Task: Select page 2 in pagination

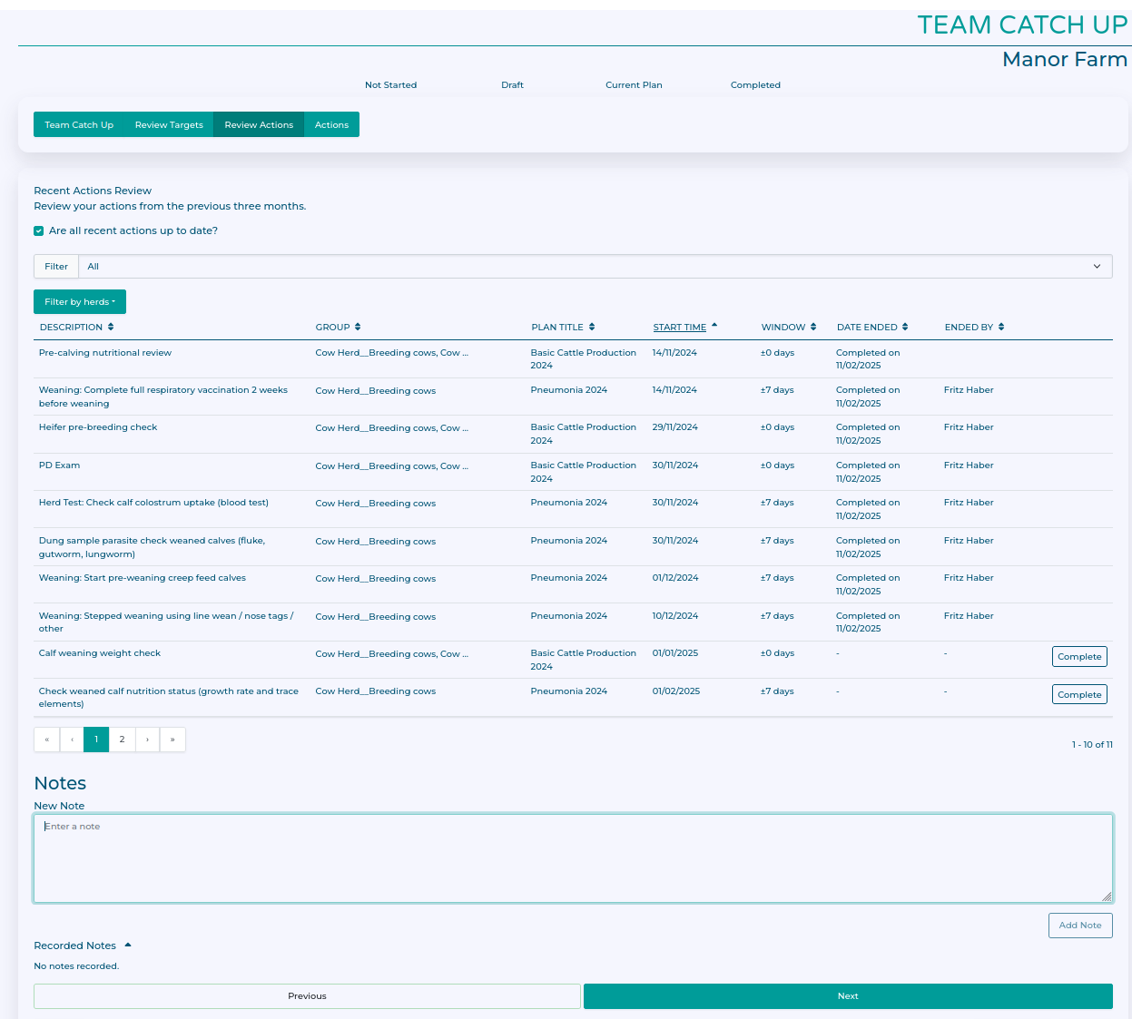Action: coord(122,740)
